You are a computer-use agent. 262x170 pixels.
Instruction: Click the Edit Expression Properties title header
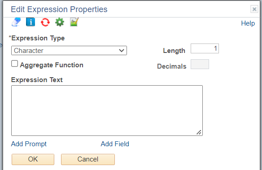[x=59, y=9]
